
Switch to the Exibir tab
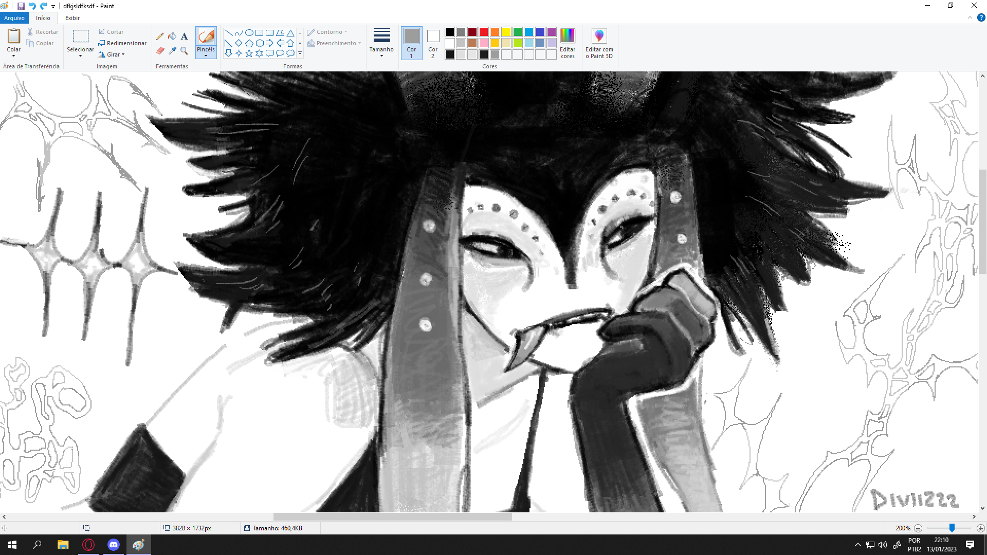pyautogui.click(x=72, y=18)
